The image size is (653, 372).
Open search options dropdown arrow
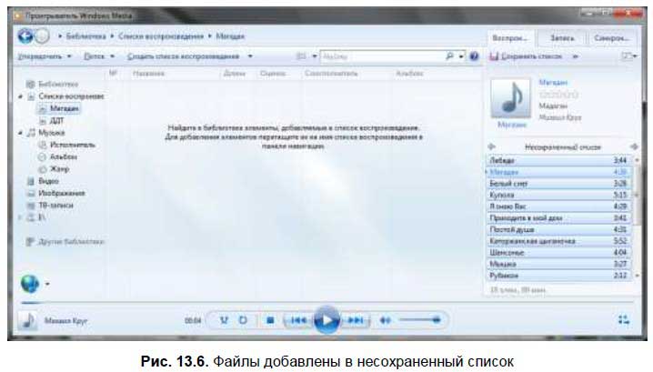coord(461,55)
